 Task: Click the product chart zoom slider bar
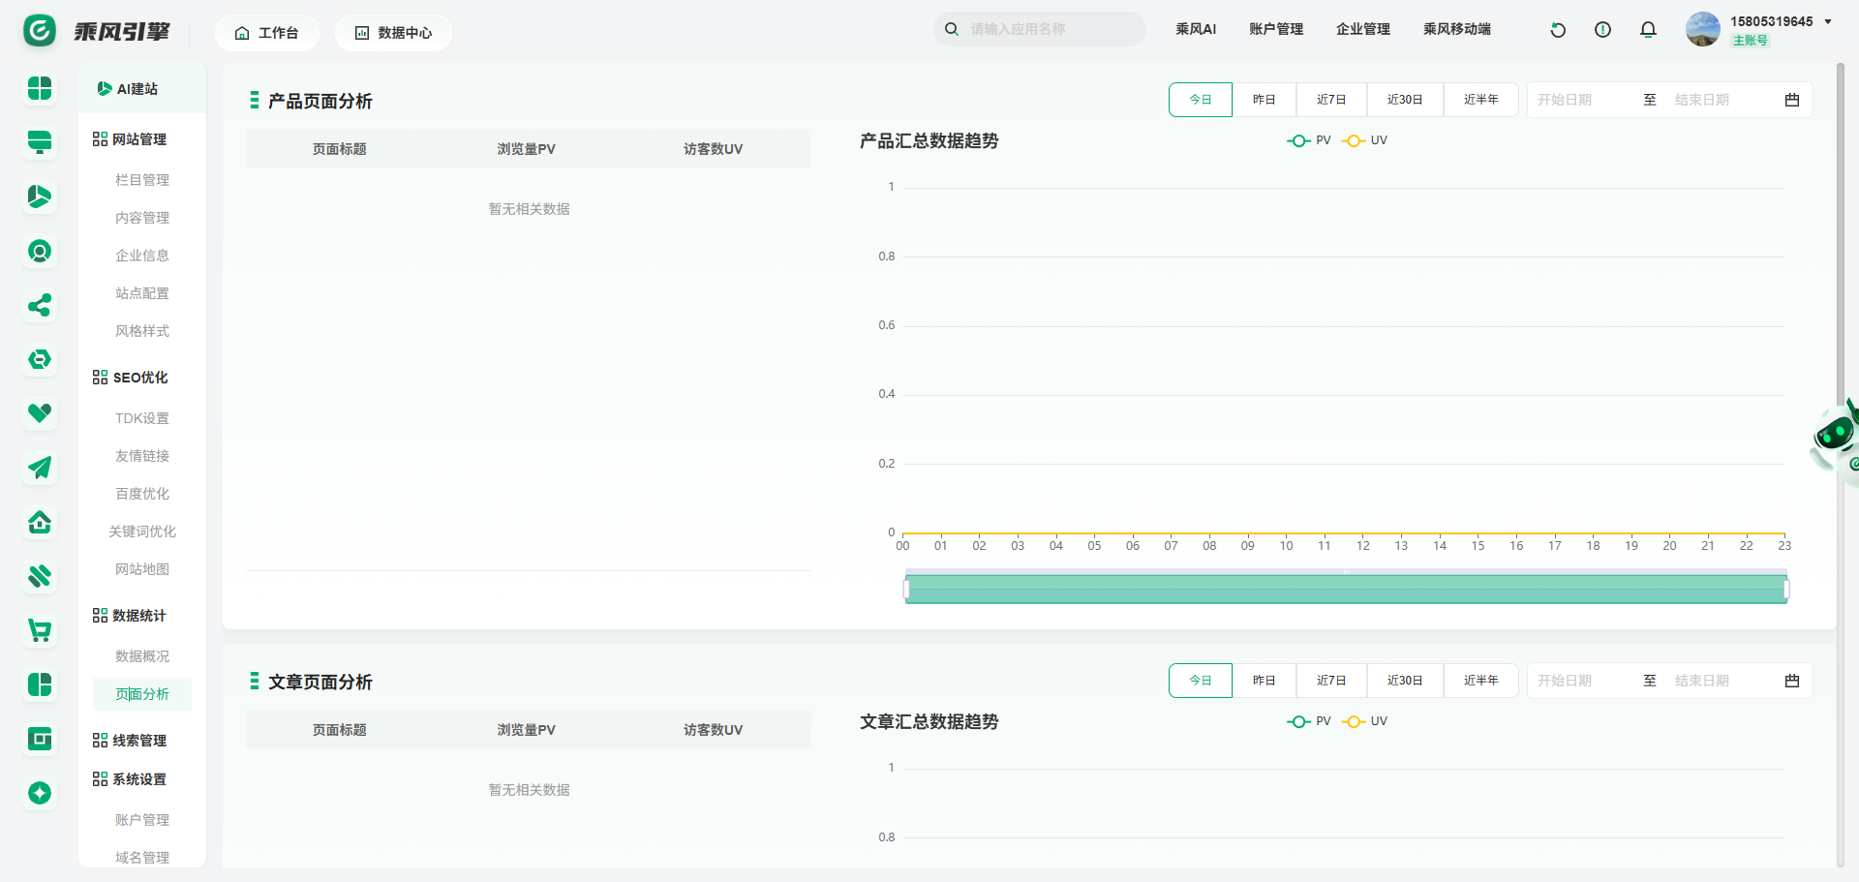[1346, 589]
